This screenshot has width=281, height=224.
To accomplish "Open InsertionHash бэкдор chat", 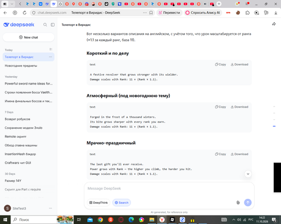I will [x=29, y=154].
